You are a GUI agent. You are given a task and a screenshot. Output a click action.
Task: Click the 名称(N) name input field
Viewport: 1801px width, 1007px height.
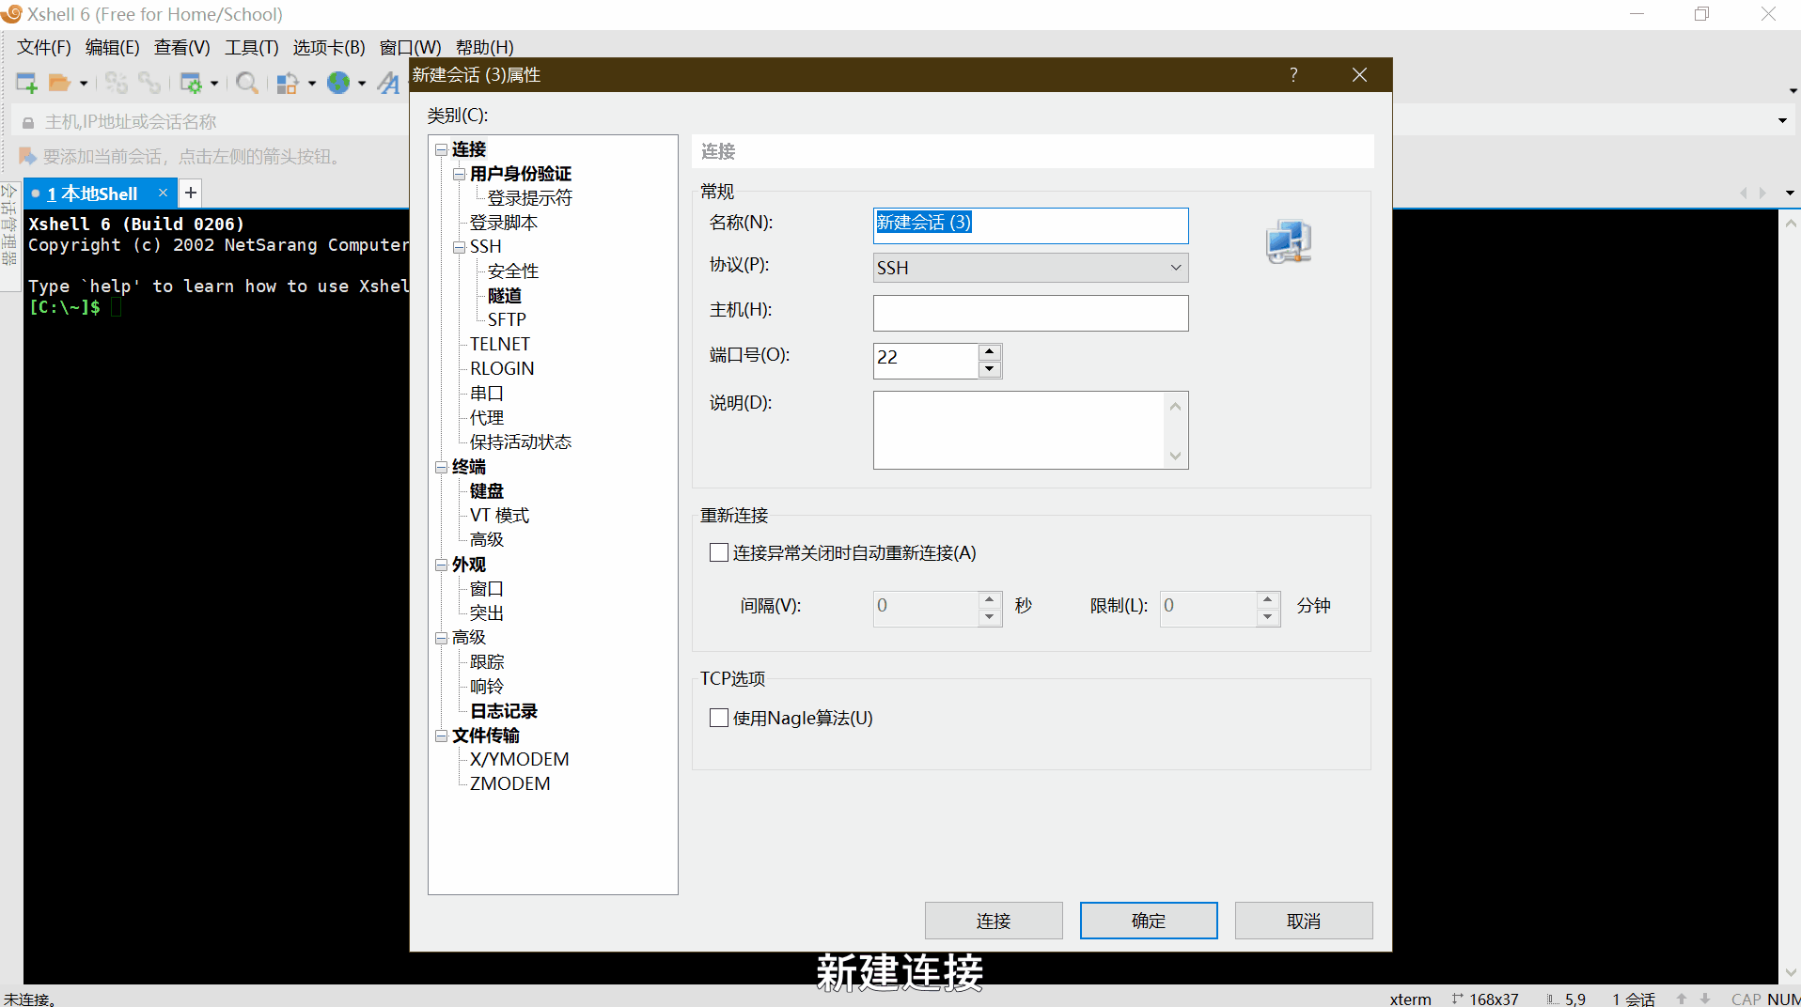(x=1030, y=225)
